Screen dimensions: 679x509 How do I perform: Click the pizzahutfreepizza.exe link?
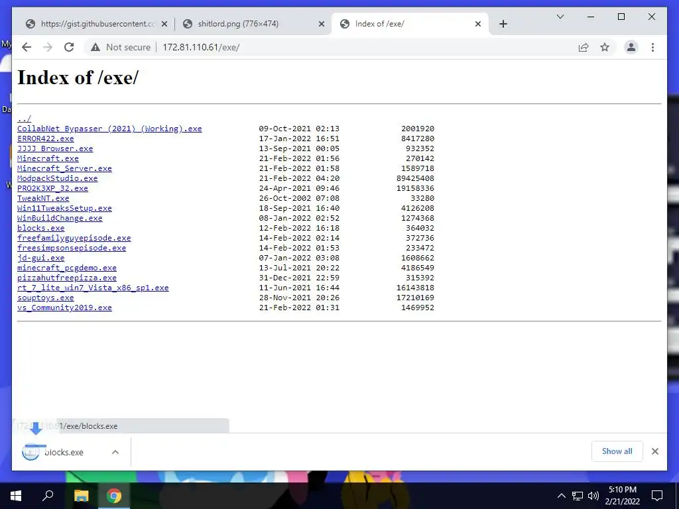tap(67, 278)
